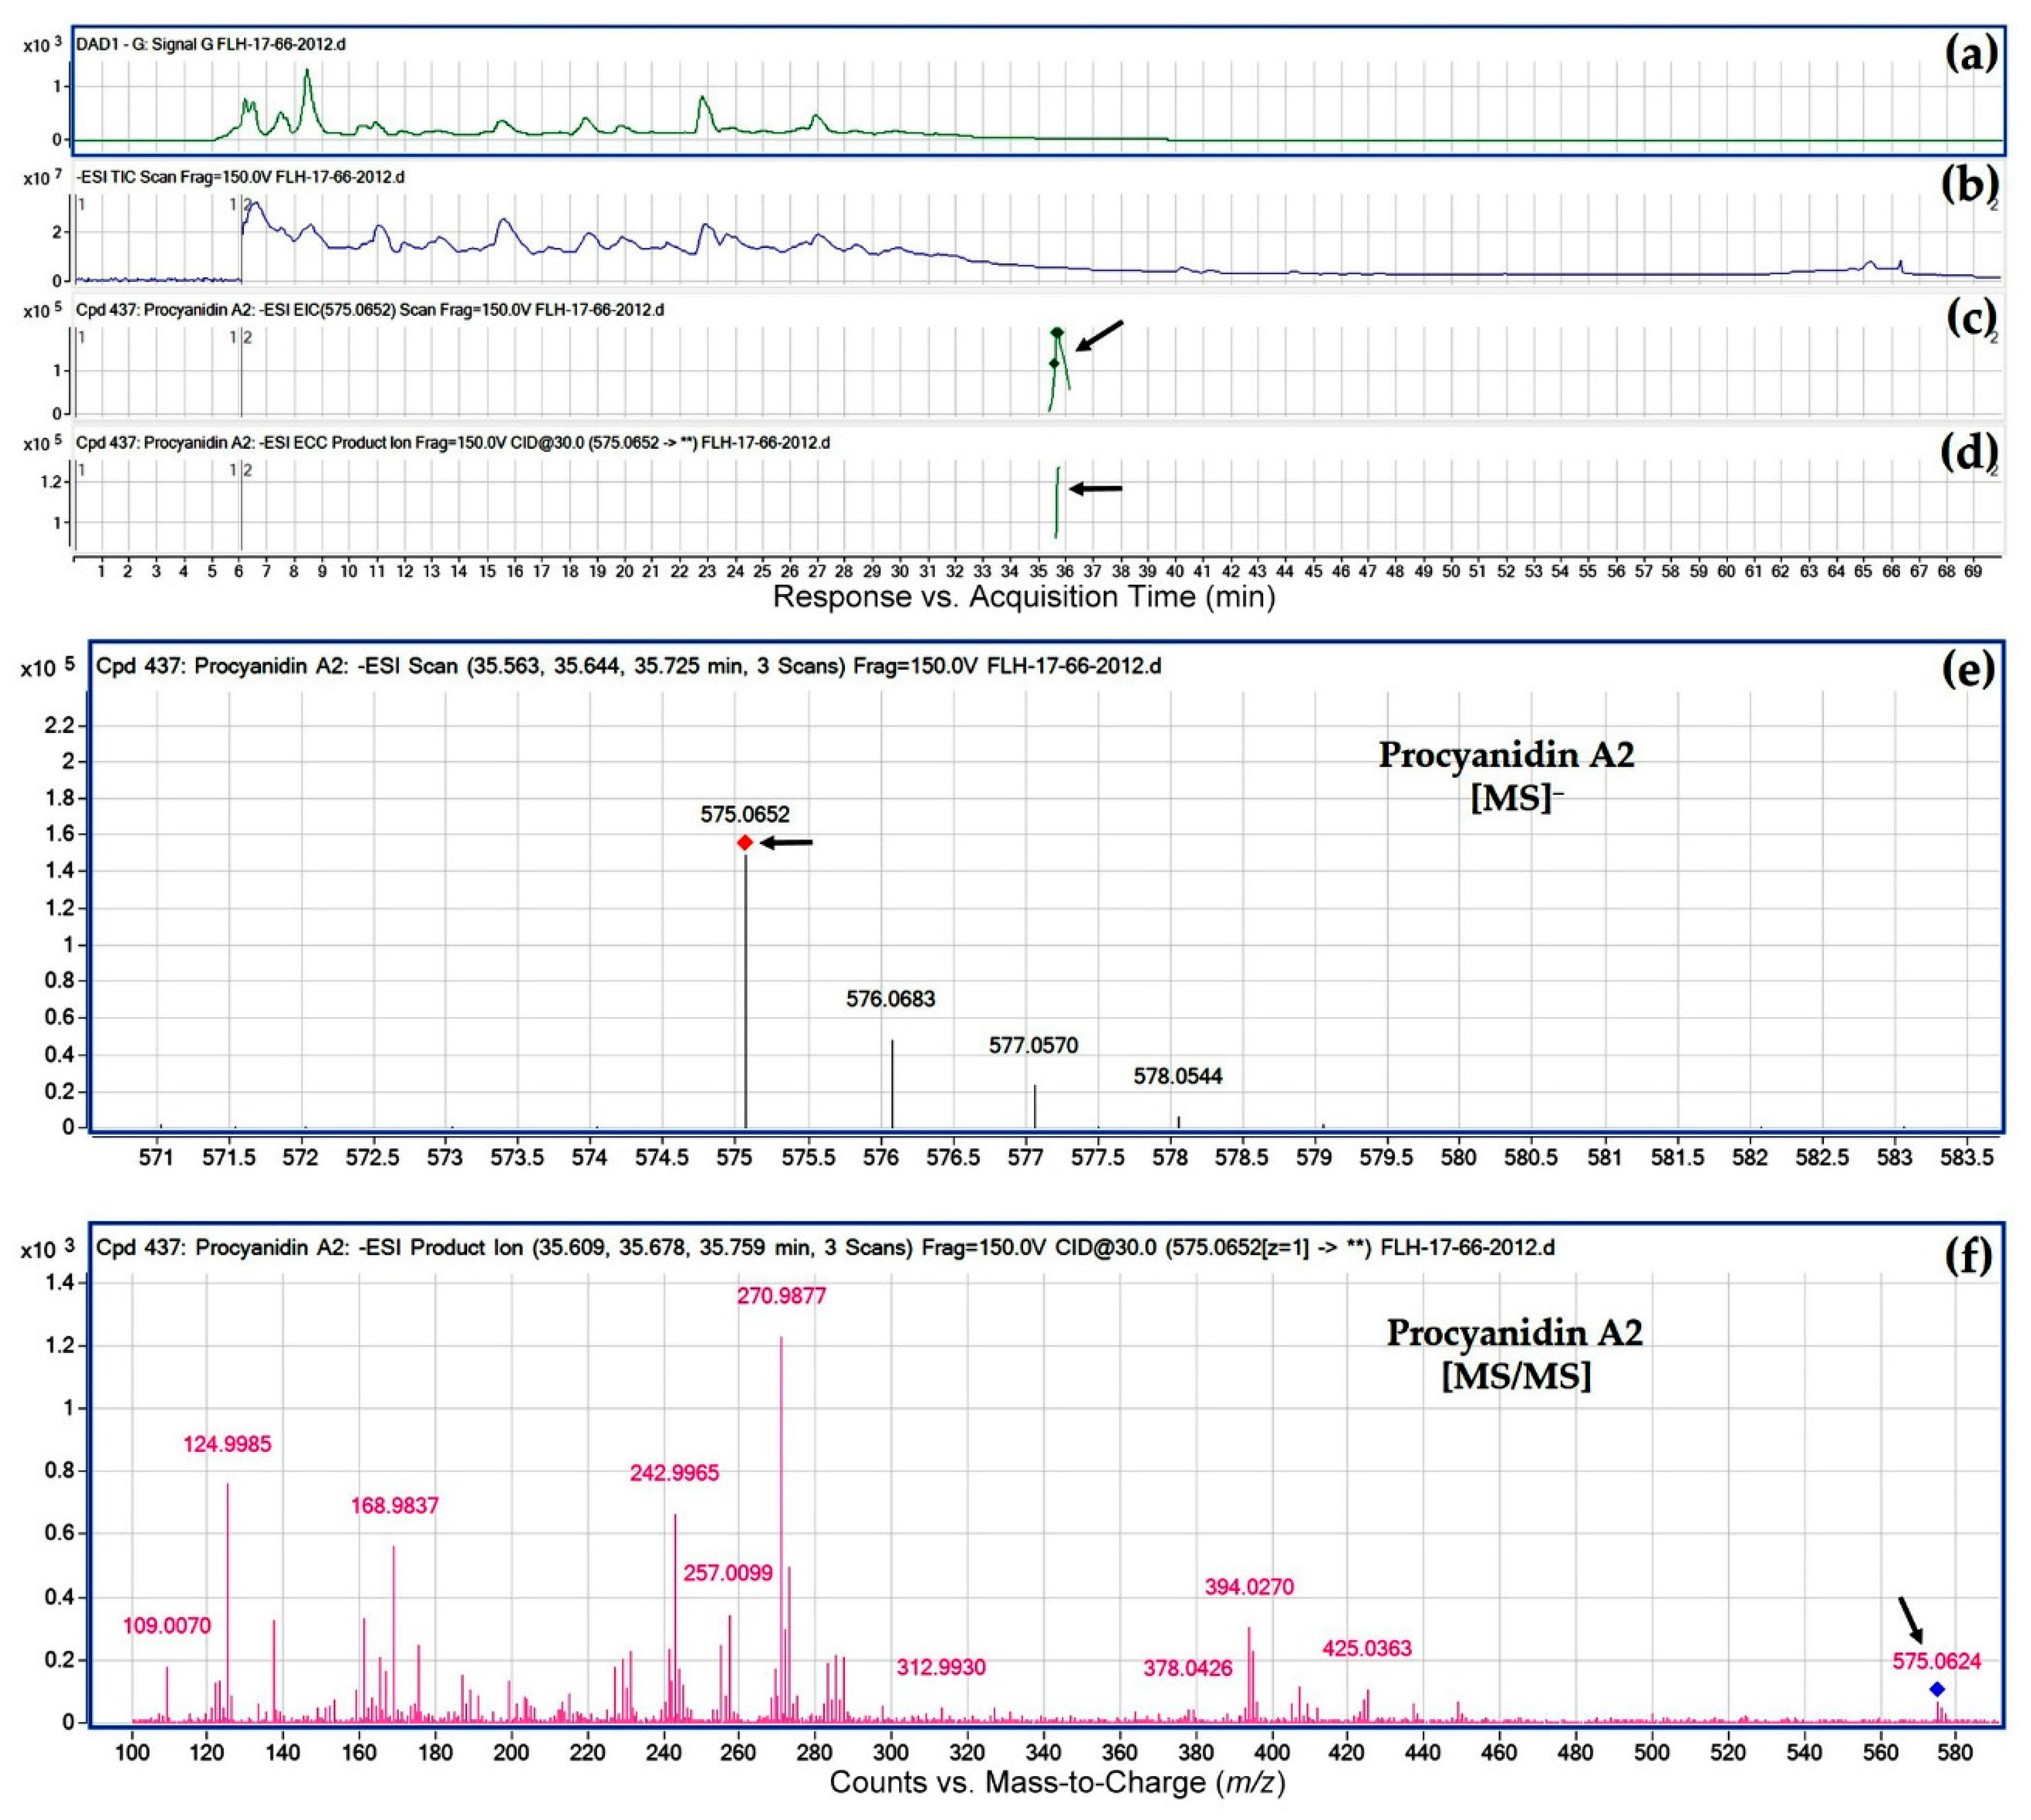The width and height of the screenshot is (2031, 1820).
Task: Click the 168.9837 fragment peak label
Action: pyautogui.click(x=394, y=1506)
